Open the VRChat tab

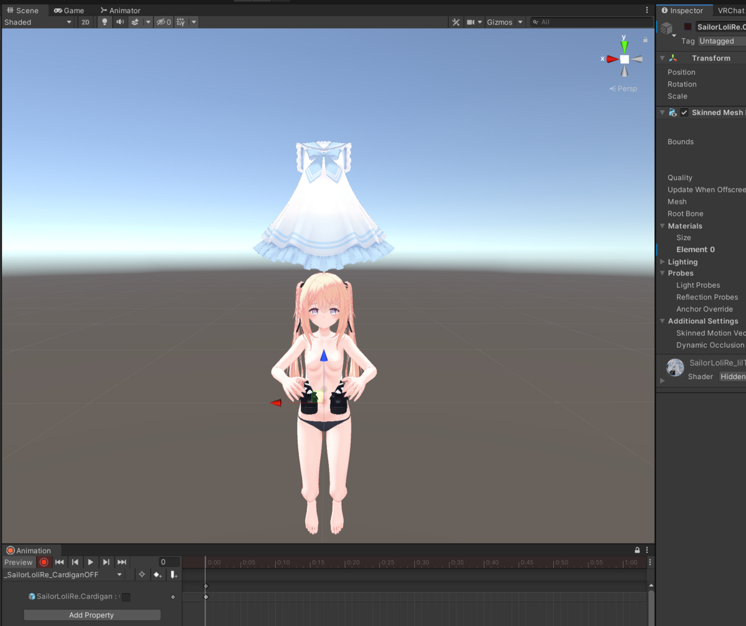coord(730,11)
